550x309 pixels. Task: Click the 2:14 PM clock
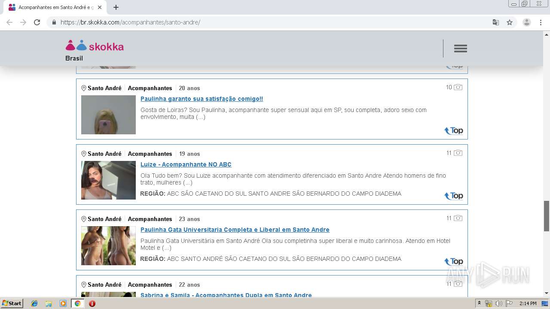coord(528,303)
